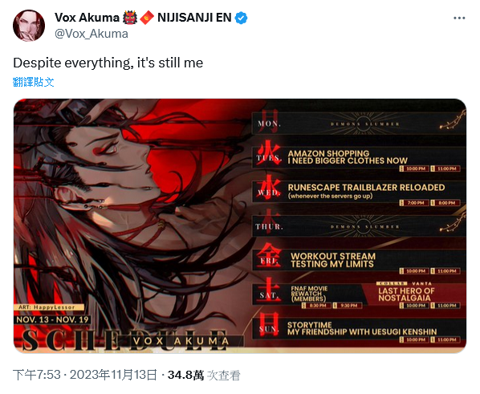Click the post timestamp 下午7:53

point(37,375)
